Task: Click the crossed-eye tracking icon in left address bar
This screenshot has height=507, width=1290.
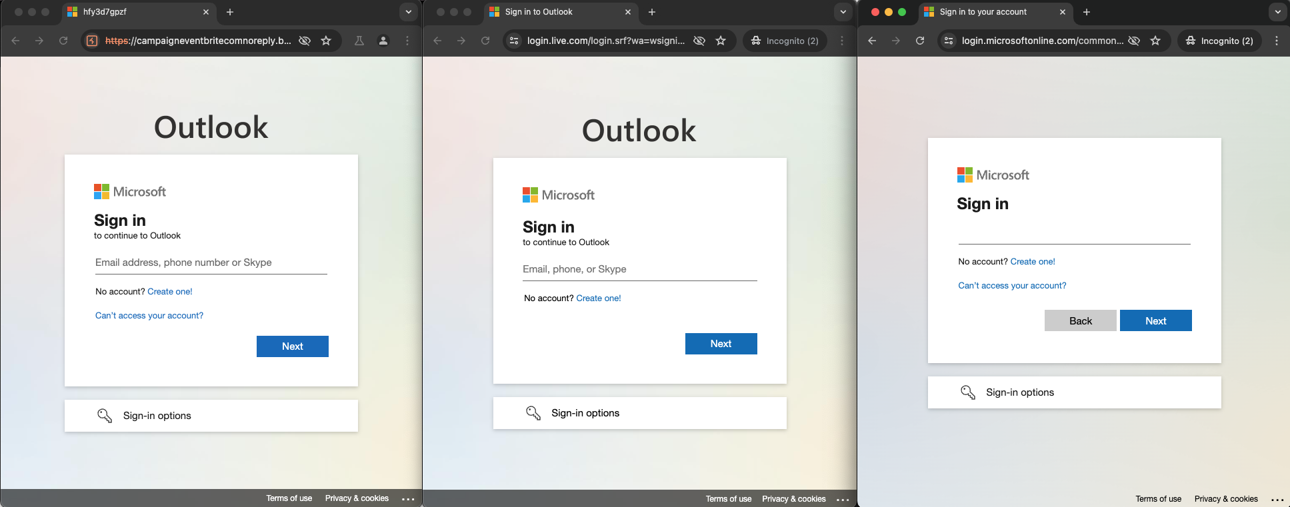Action: coord(305,41)
